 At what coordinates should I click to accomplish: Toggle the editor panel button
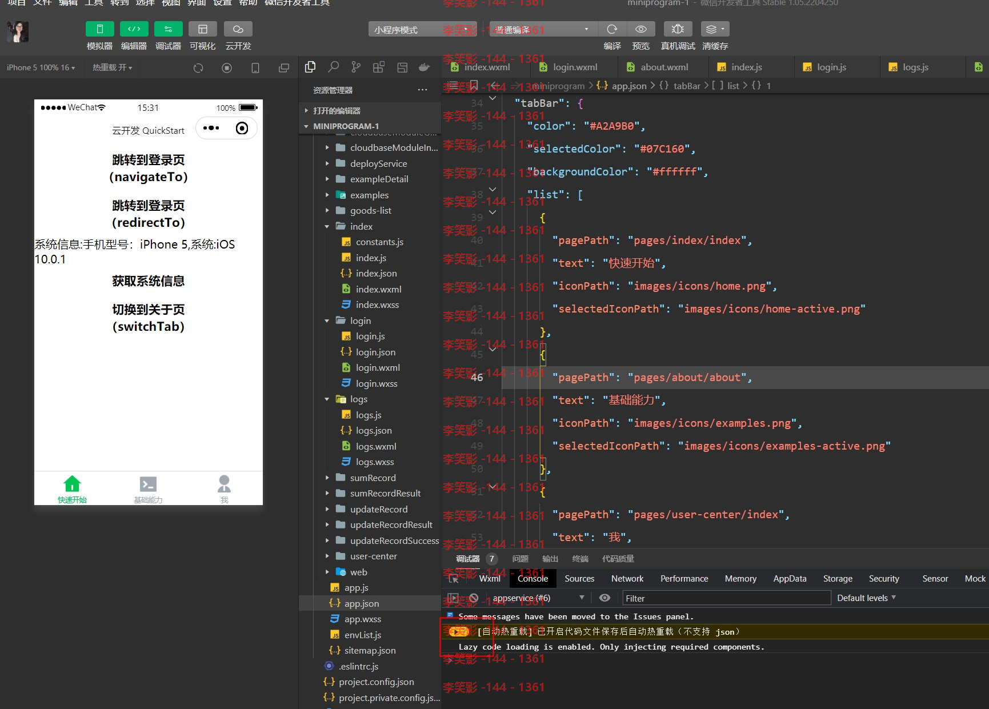click(x=134, y=29)
